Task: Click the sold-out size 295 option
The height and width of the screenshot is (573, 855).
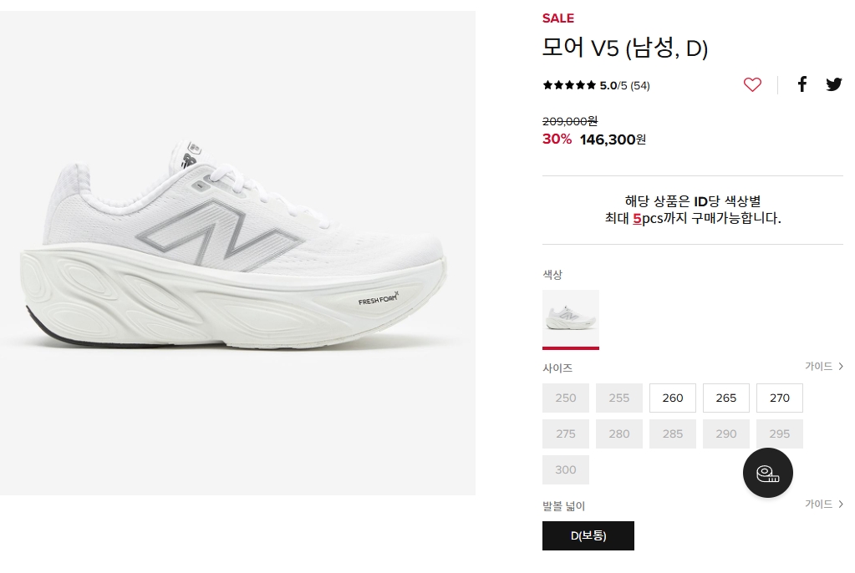Action: click(780, 434)
